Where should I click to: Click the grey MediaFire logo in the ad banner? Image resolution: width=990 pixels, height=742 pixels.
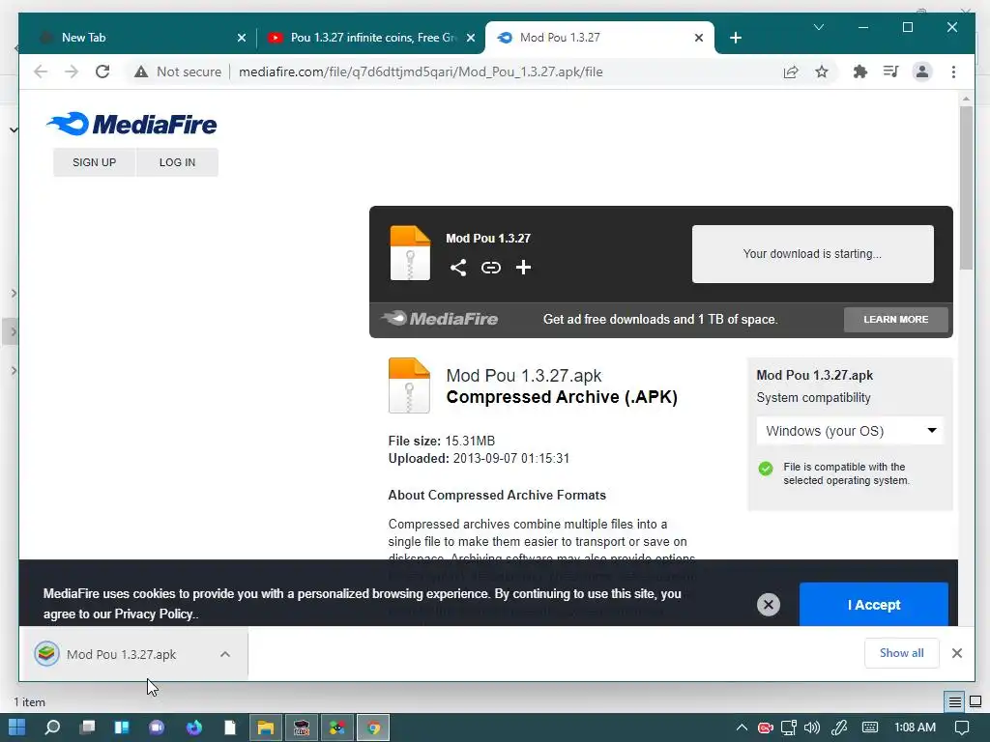[440, 319]
